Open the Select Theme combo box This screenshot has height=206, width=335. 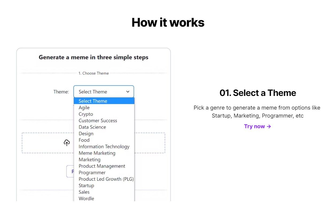104,92
